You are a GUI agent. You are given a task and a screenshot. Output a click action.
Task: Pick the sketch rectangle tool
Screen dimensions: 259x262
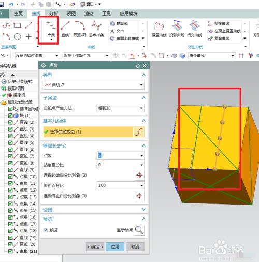point(17,25)
